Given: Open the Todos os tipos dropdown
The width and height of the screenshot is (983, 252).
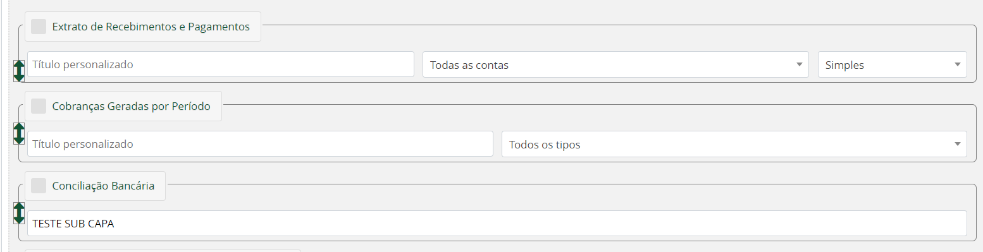Looking at the screenshot, I should (734, 144).
